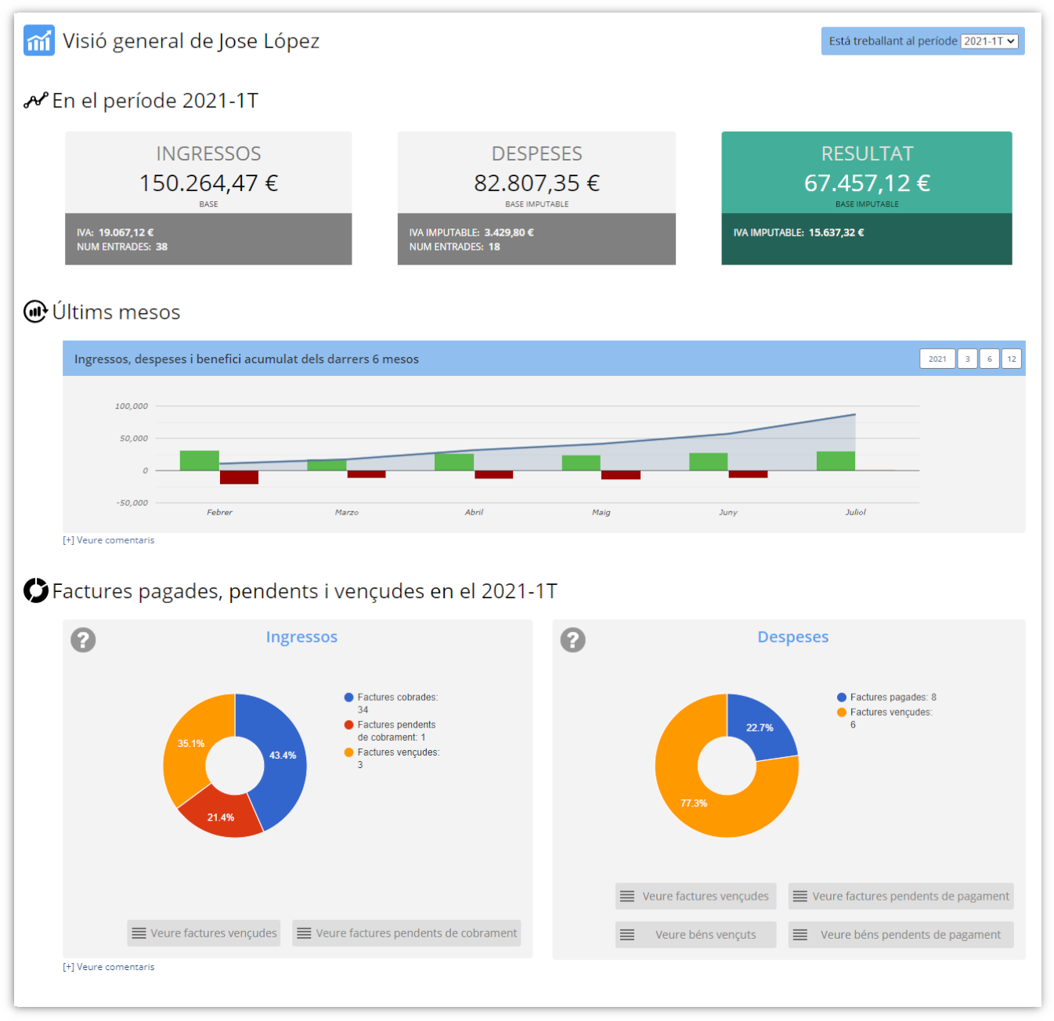Open the help question mark in Despeses panel
This screenshot has width=1054, height=1021.
(573, 640)
